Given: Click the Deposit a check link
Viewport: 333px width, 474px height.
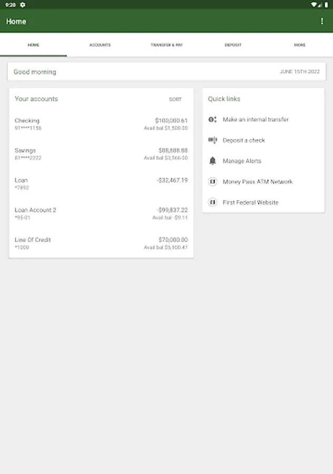Looking at the screenshot, I should [244, 140].
